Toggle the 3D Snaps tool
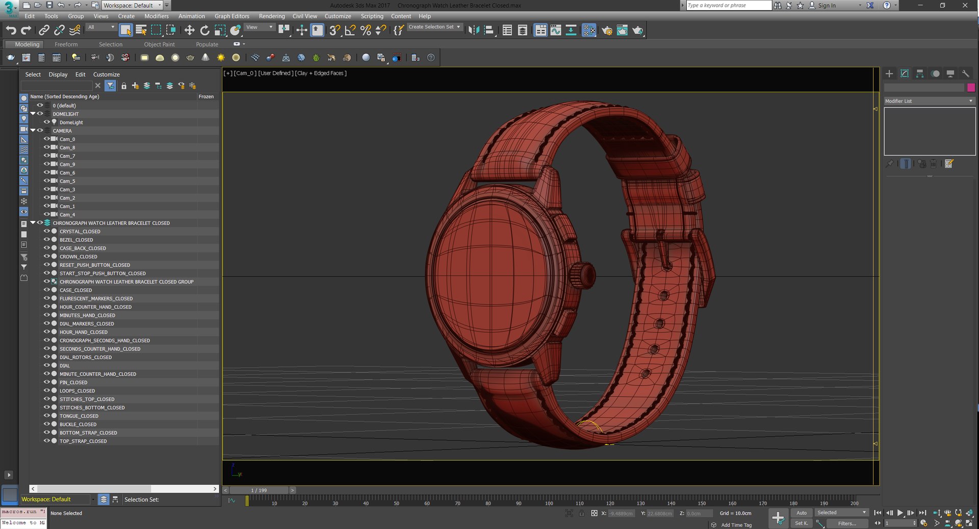Screen dimensions: 979x529 334,31
